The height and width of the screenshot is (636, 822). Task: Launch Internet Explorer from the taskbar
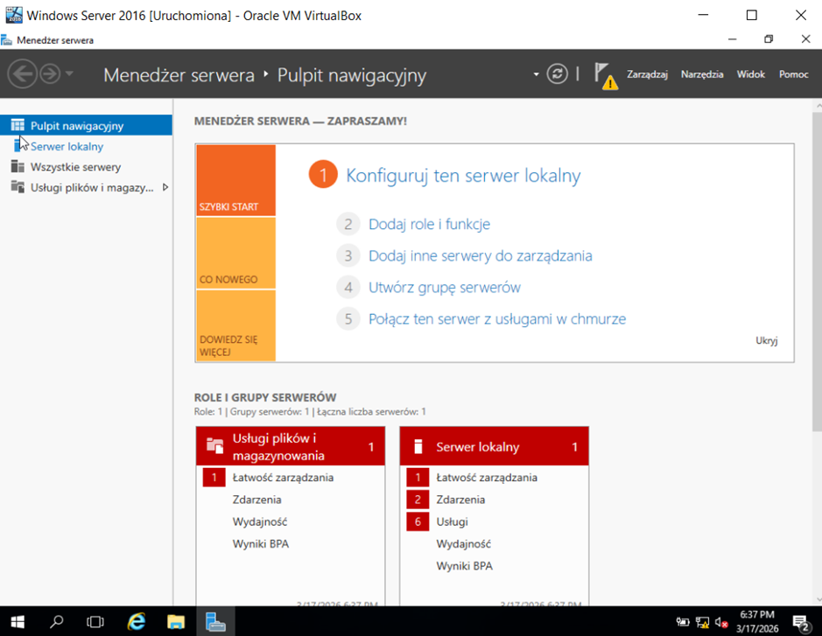[137, 622]
